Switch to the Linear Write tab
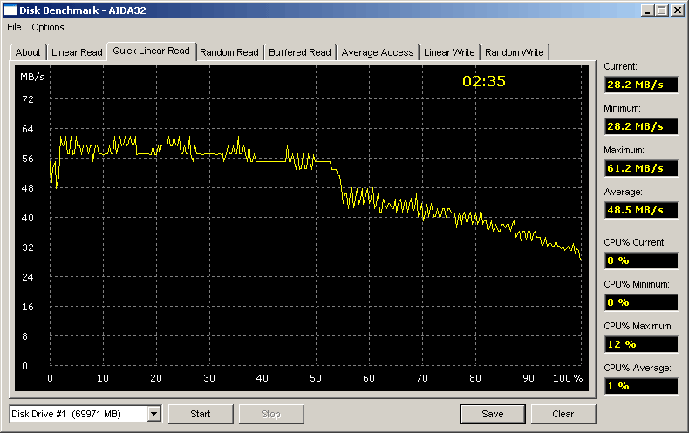The image size is (689, 433). pos(449,52)
